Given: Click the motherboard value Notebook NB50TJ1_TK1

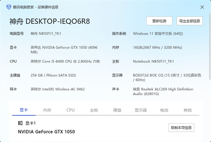Looking at the screenshot, I should pos(153,61).
